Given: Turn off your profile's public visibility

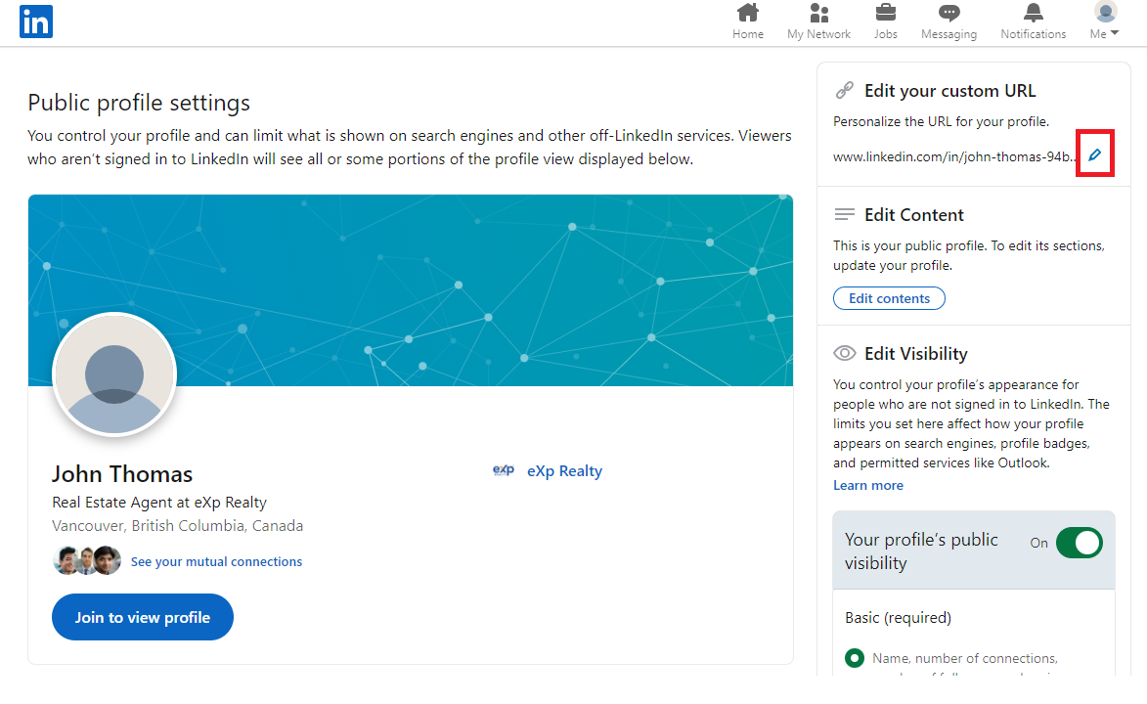Looking at the screenshot, I should (x=1079, y=543).
